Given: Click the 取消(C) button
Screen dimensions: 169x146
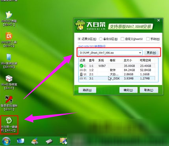Looking at the screenshot, I should [149, 90].
